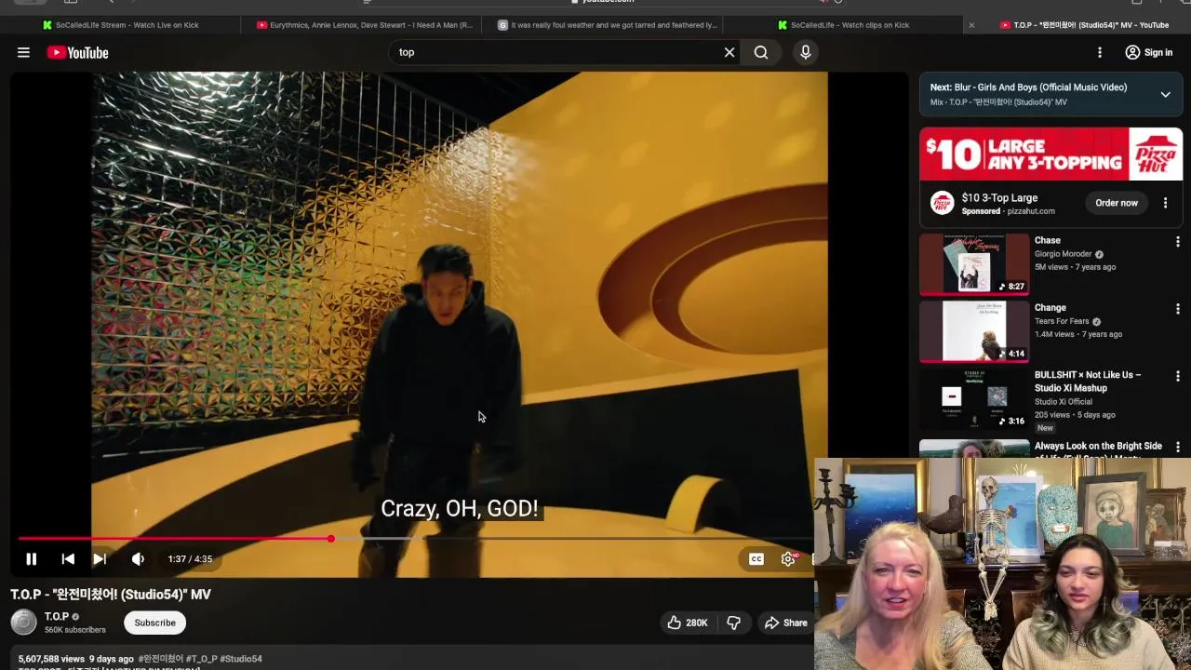This screenshot has width=1191, height=670.
Task: Go to YouTube home via logo
Action: [78, 53]
